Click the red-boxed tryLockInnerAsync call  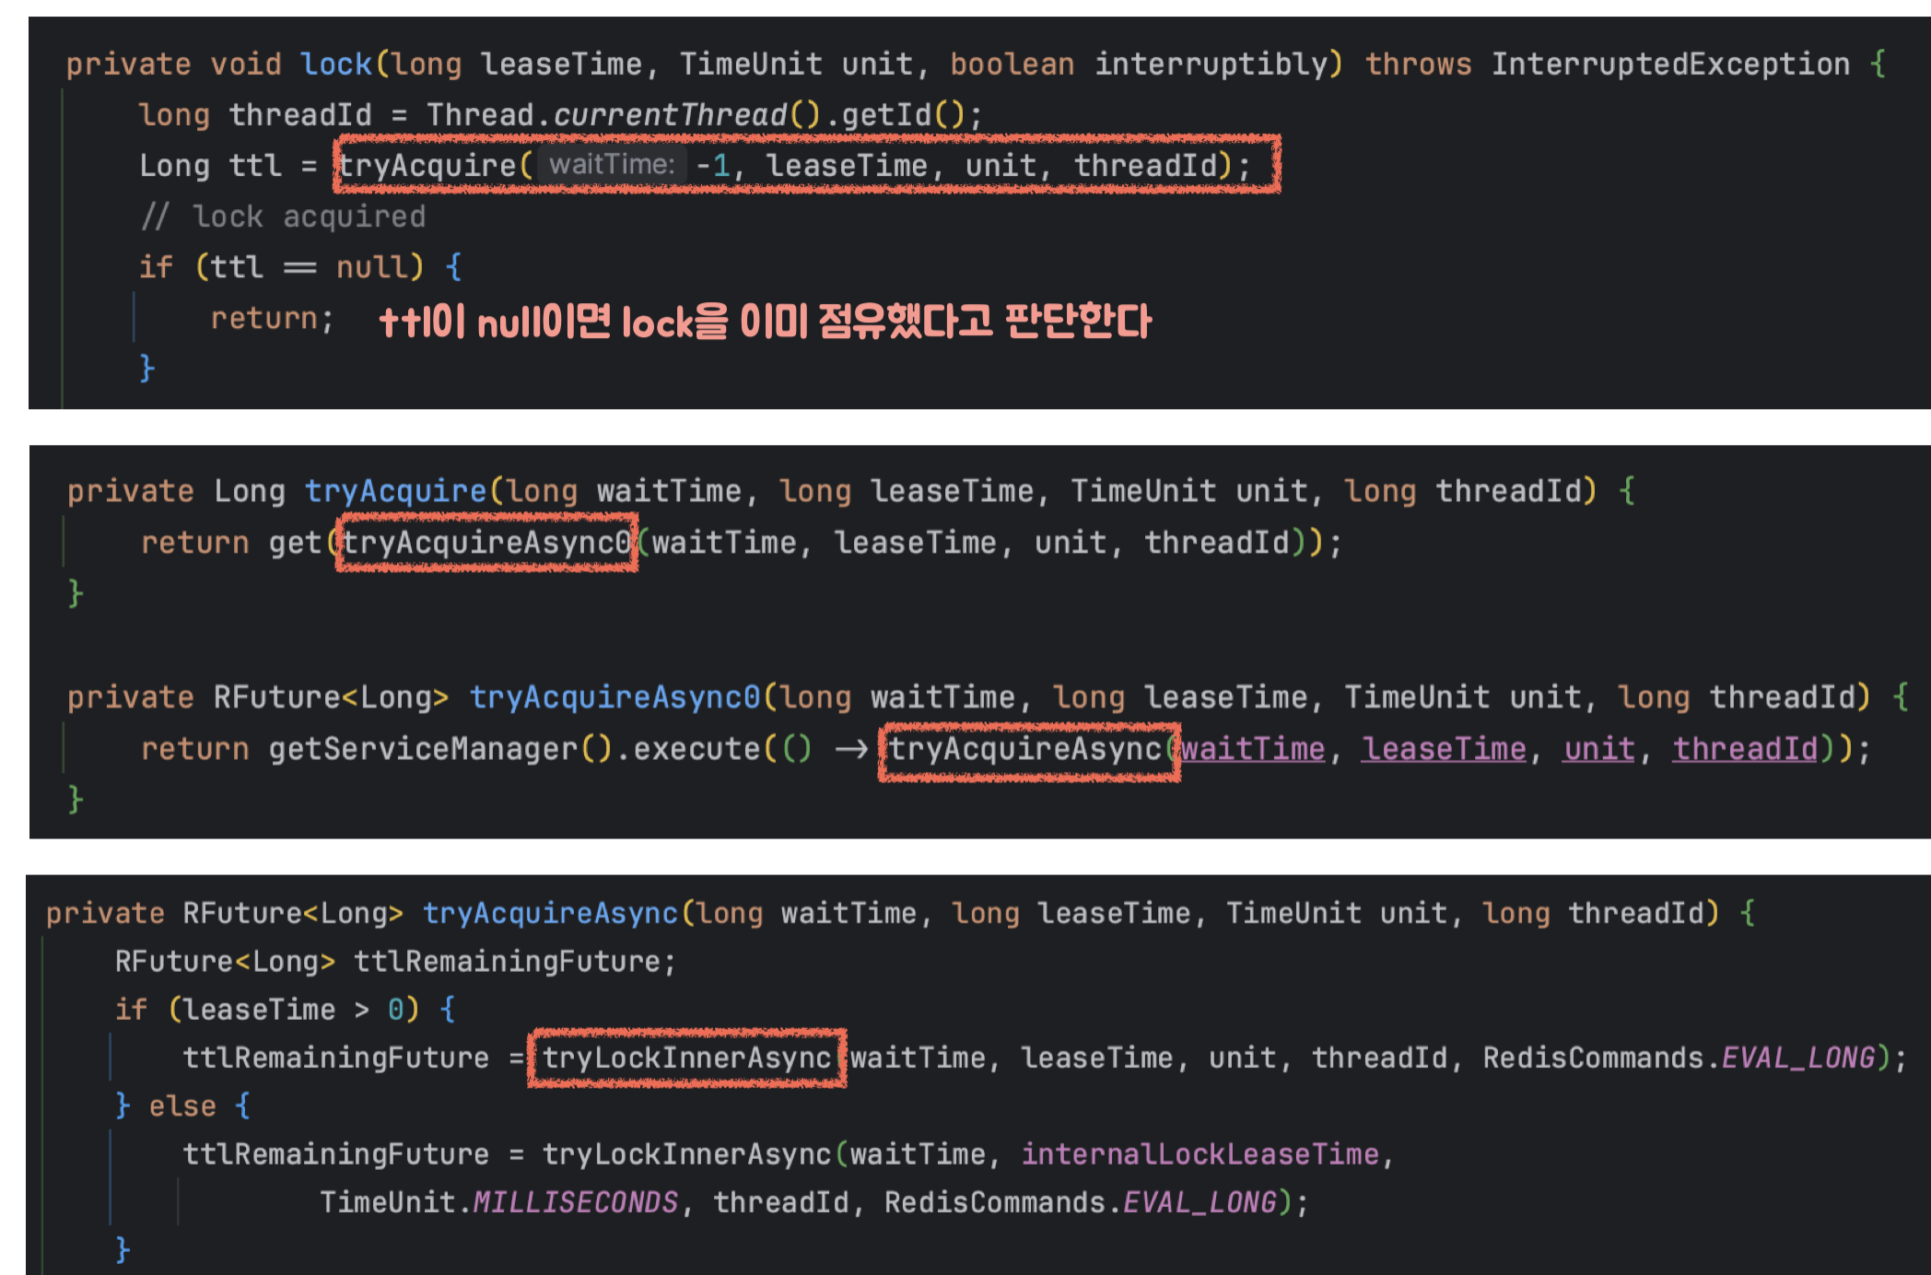coord(686,1058)
